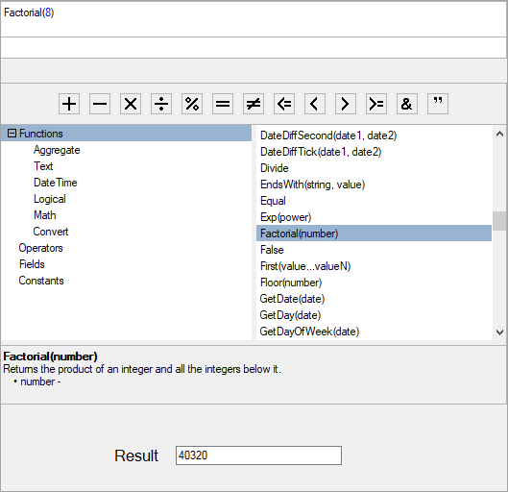Select the GetDay(date) function

coord(374,315)
